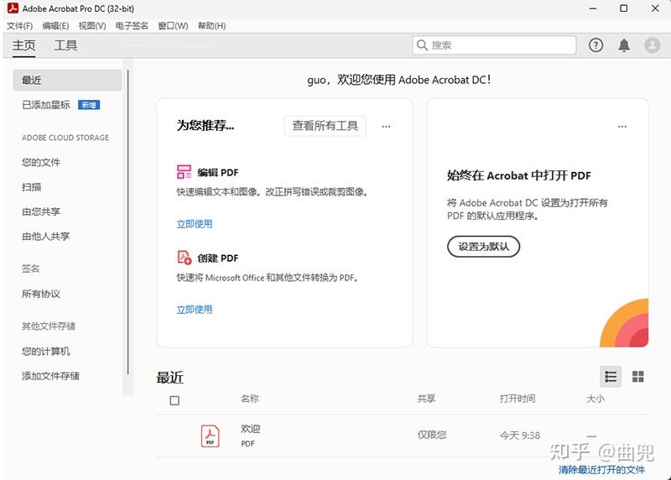Switch to the 工具 tab
The image size is (671, 480).
(65, 45)
